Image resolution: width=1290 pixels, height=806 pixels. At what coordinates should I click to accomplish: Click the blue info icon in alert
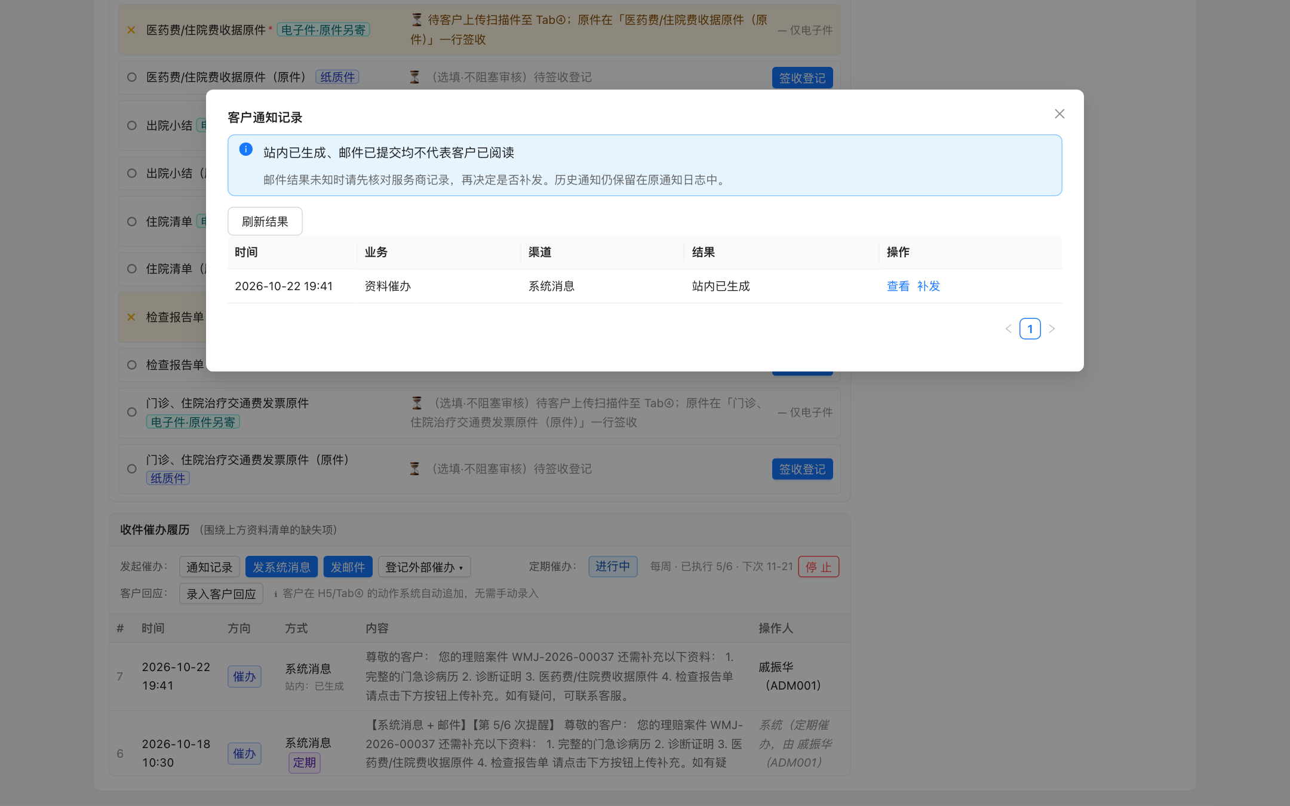point(245,149)
